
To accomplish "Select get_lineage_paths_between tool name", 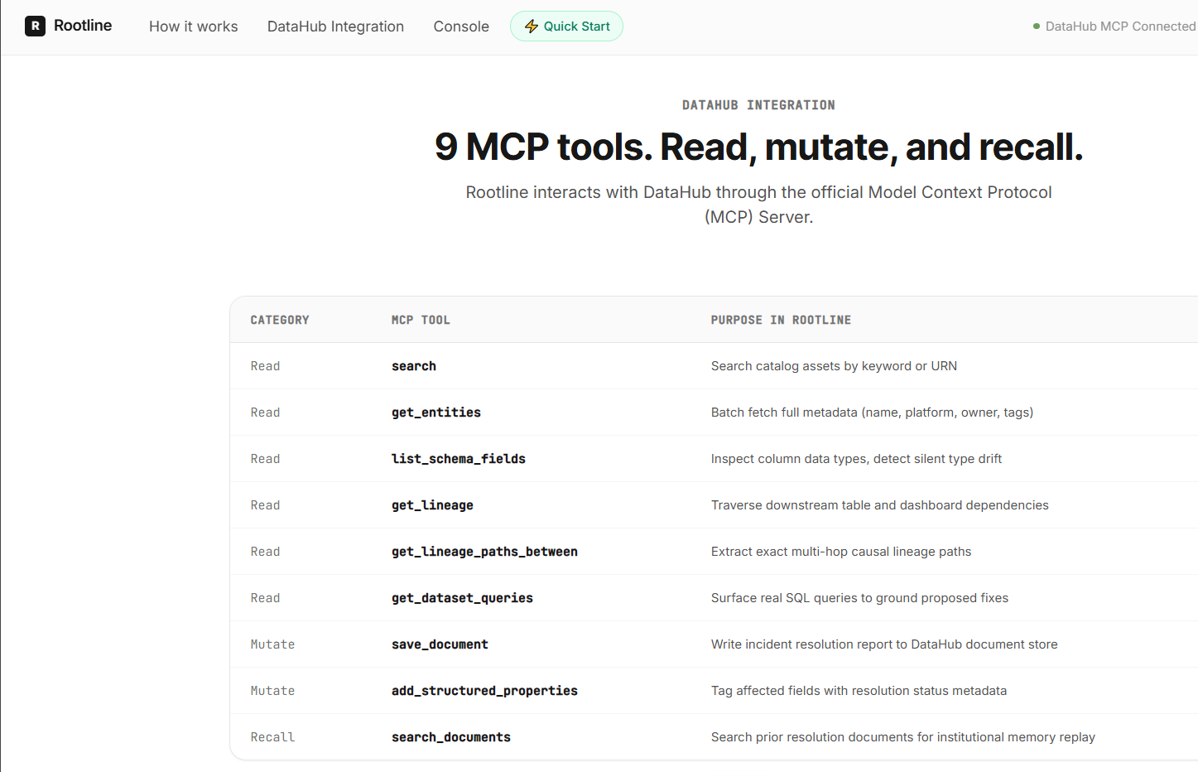I will click(x=484, y=552).
